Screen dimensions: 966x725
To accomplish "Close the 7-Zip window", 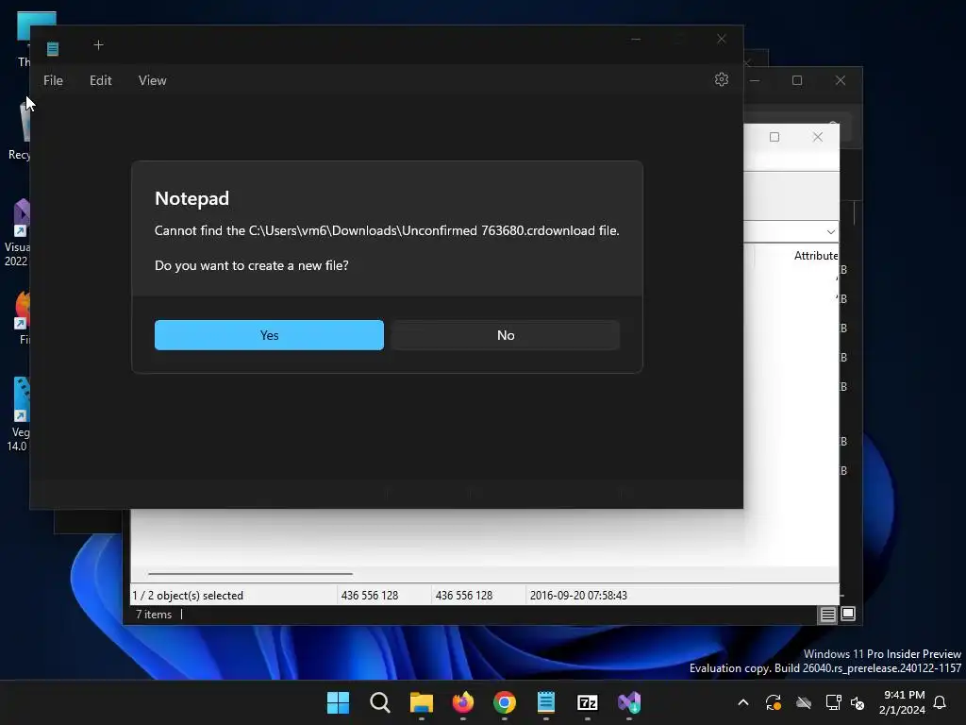I will [x=818, y=137].
